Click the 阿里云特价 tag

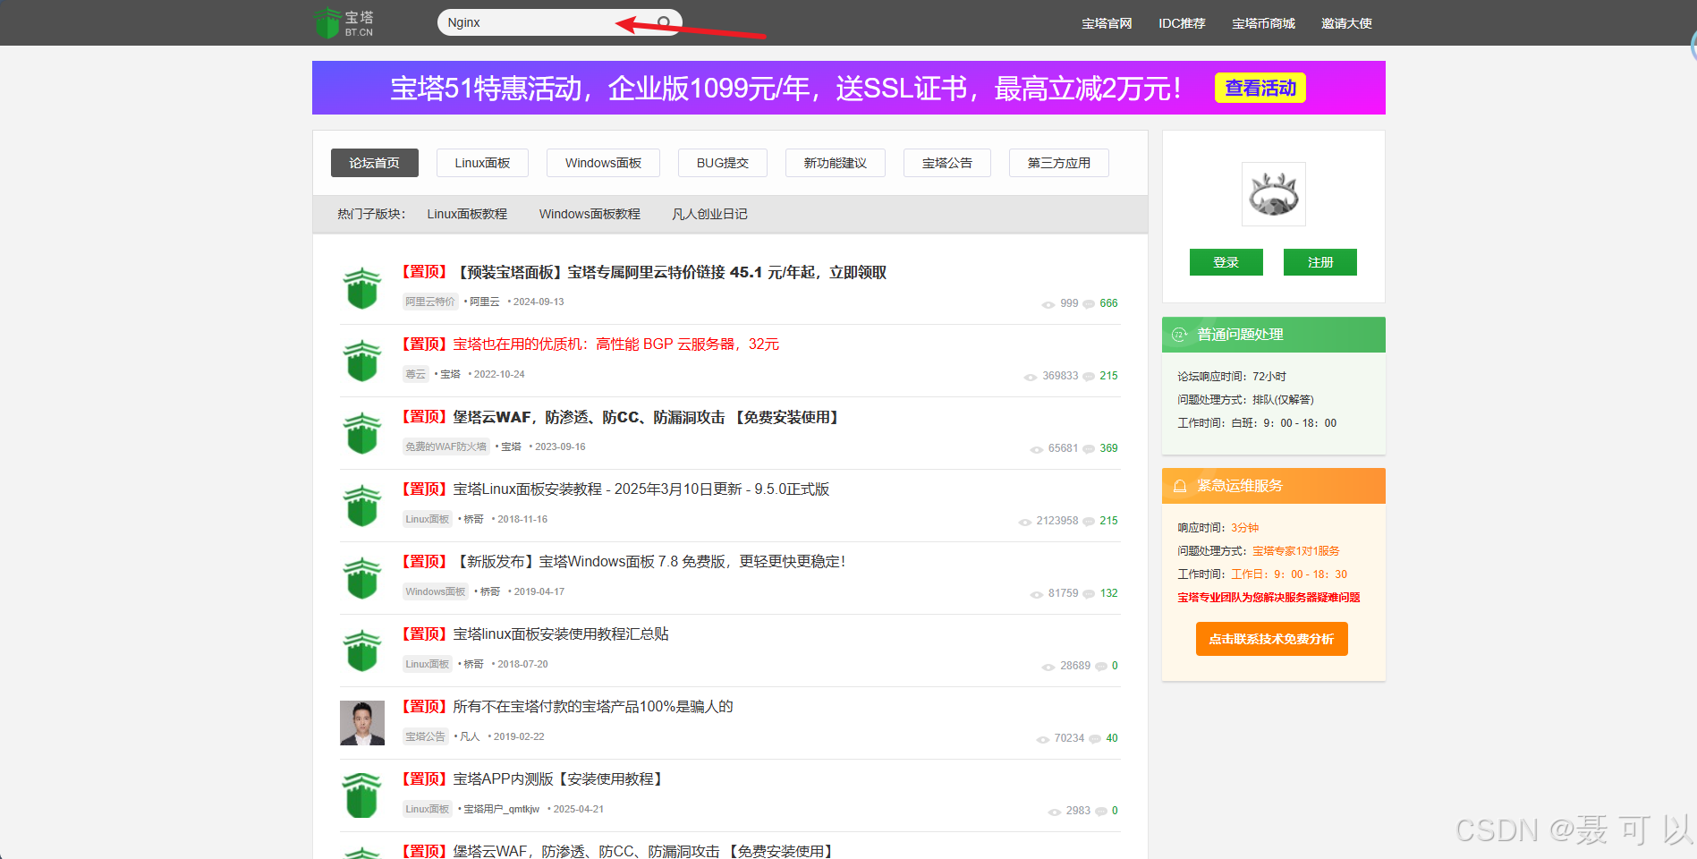(x=430, y=302)
